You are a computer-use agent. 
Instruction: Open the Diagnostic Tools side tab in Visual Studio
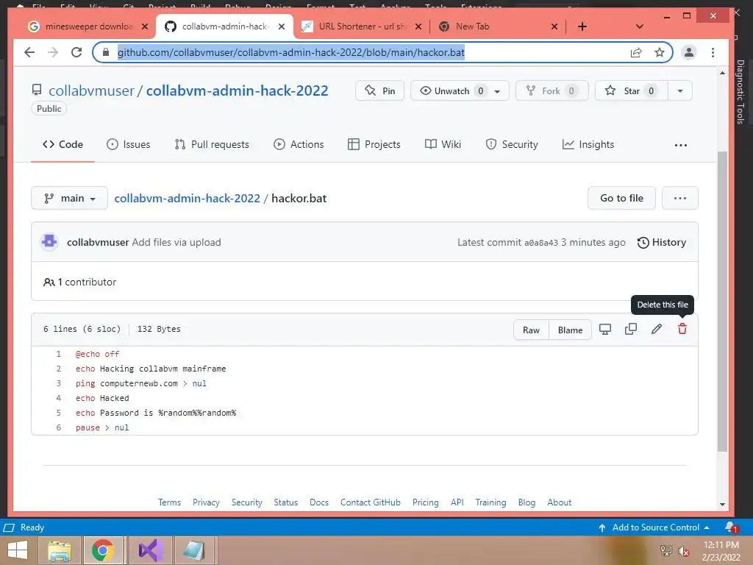[740, 91]
